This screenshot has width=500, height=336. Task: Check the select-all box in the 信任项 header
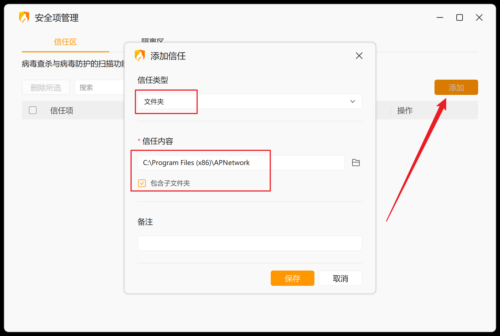coord(32,110)
